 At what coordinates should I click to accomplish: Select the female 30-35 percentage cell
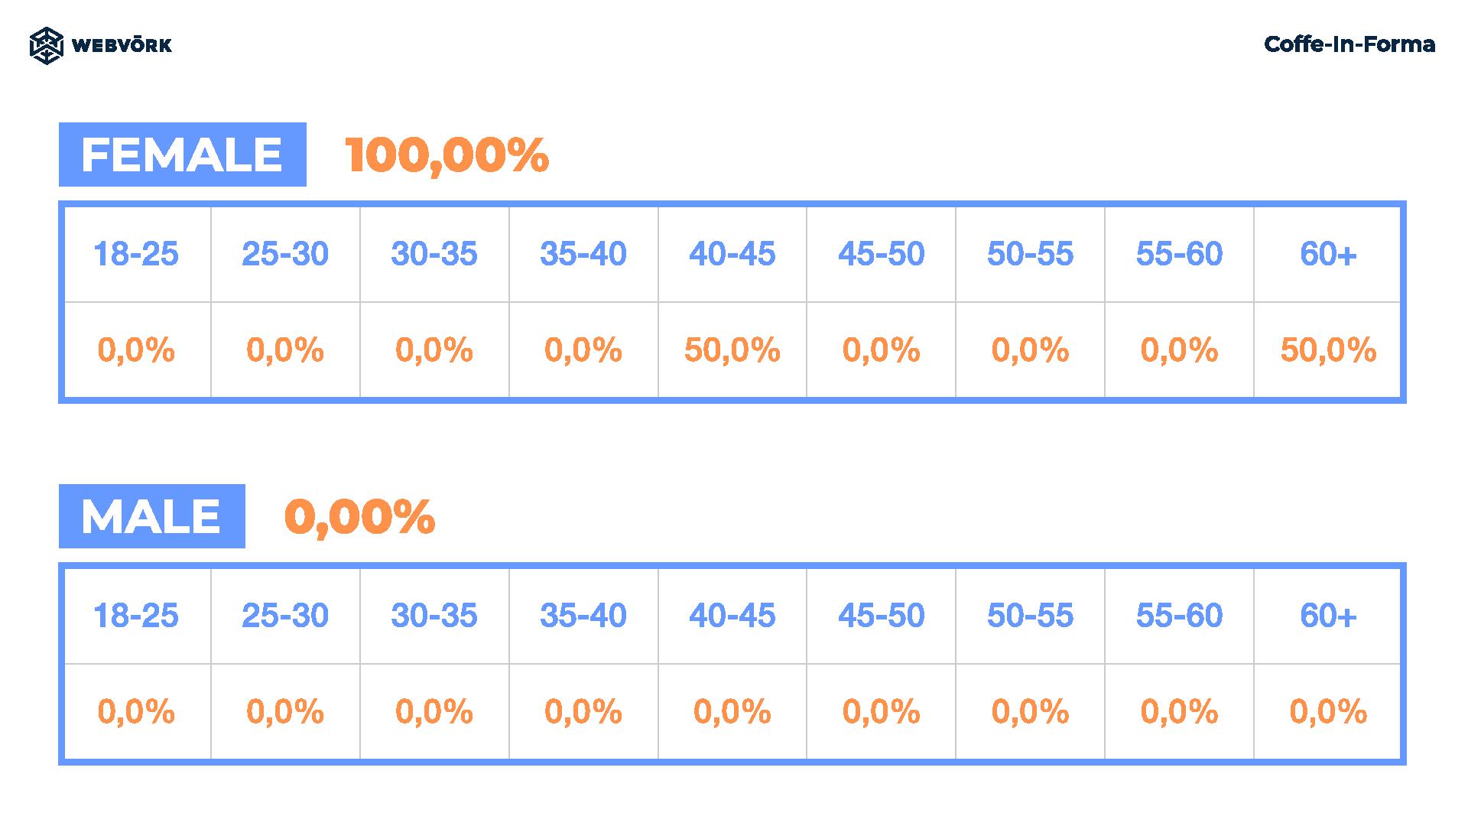pyautogui.click(x=434, y=350)
